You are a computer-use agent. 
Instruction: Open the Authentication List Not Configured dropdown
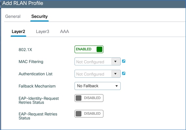98,74
